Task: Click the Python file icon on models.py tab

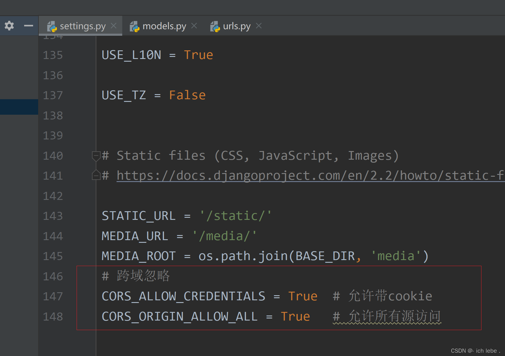Action: (134, 27)
